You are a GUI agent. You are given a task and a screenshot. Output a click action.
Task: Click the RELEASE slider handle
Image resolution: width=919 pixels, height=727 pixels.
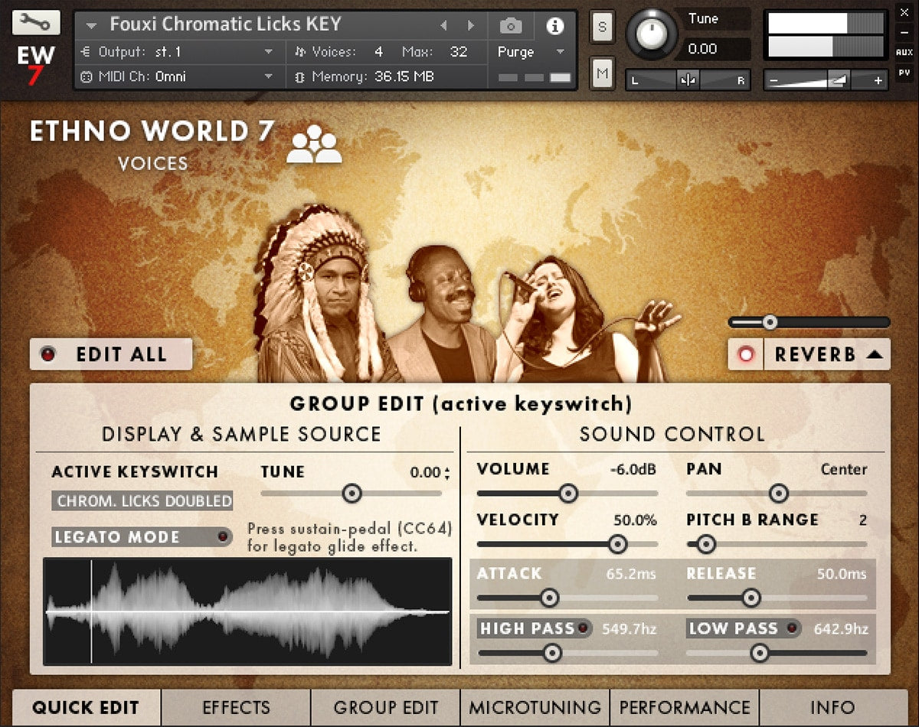[751, 598]
